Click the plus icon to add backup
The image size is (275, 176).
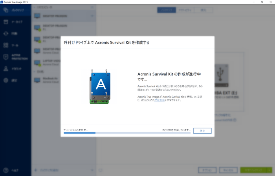click(36, 170)
